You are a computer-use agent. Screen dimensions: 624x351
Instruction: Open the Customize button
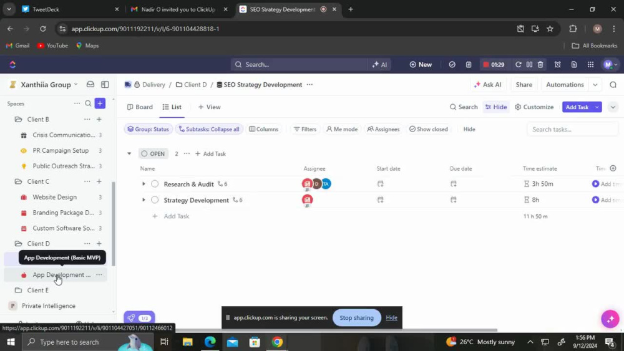pyautogui.click(x=534, y=107)
